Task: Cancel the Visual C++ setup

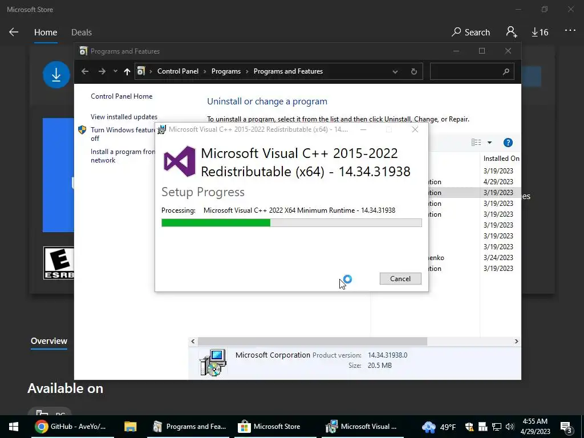Action: click(x=400, y=278)
